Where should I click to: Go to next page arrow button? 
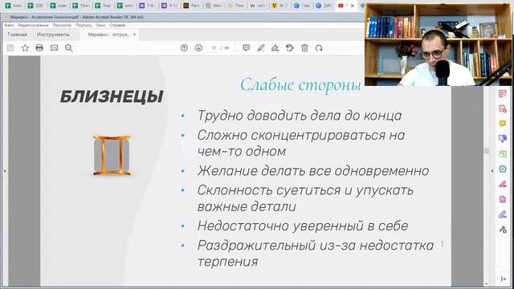(x=198, y=48)
